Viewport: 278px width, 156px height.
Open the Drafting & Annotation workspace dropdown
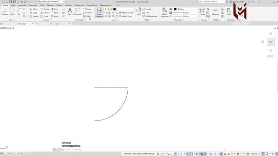[x=51, y=2]
